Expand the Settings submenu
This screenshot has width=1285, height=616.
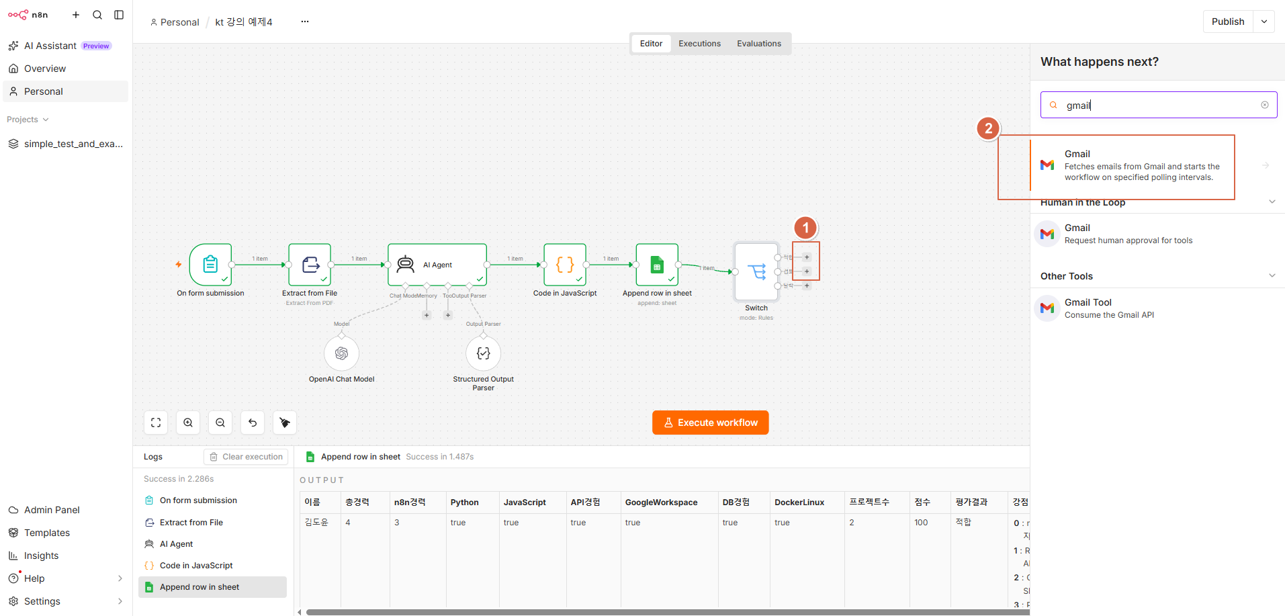120,601
